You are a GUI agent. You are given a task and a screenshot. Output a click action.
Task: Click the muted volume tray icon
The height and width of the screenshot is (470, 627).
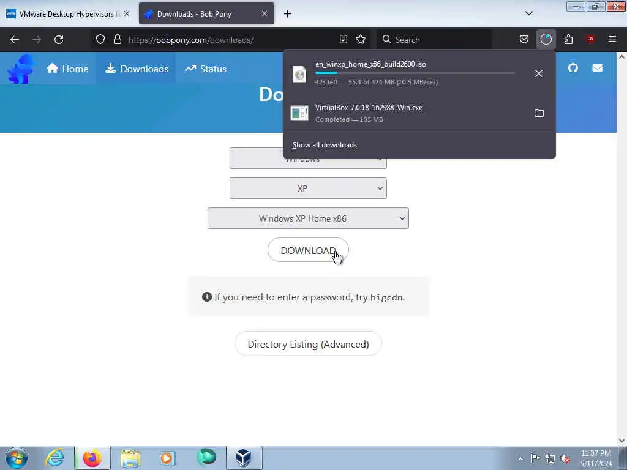click(565, 458)
